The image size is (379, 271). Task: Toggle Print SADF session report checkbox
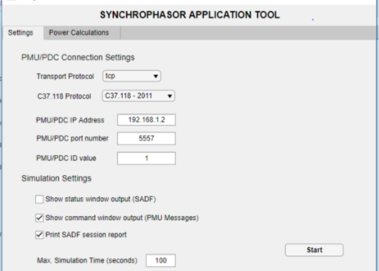(x=40, y=235)
